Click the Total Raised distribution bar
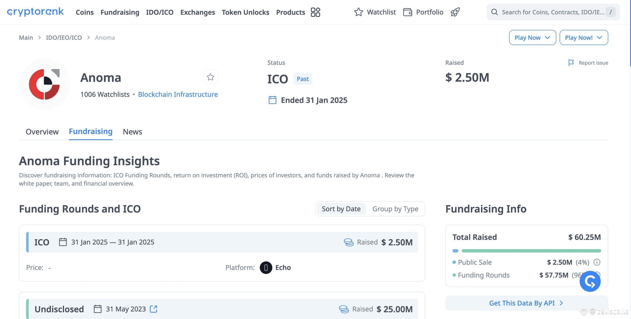 point(527,251)
